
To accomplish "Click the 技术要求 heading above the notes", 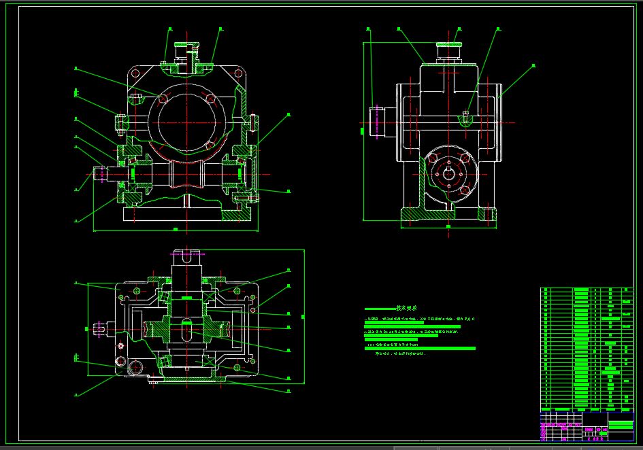I will click(x=406, y=308).
